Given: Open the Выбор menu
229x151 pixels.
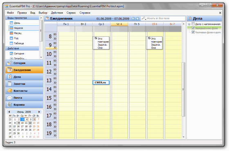Looking at the screenshot, I should [43, 13].
